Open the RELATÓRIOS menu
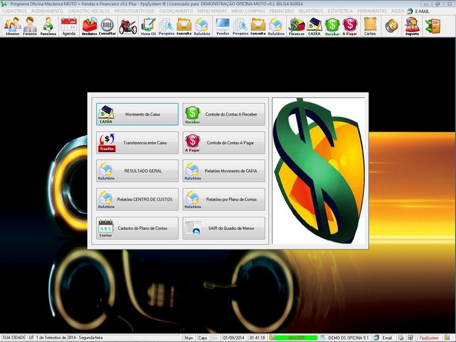The width and height of the screenshot is (456, 342). coord(312,11)
